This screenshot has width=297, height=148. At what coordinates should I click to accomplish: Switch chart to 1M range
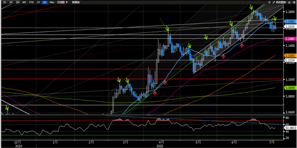click(x=17, y=2)
